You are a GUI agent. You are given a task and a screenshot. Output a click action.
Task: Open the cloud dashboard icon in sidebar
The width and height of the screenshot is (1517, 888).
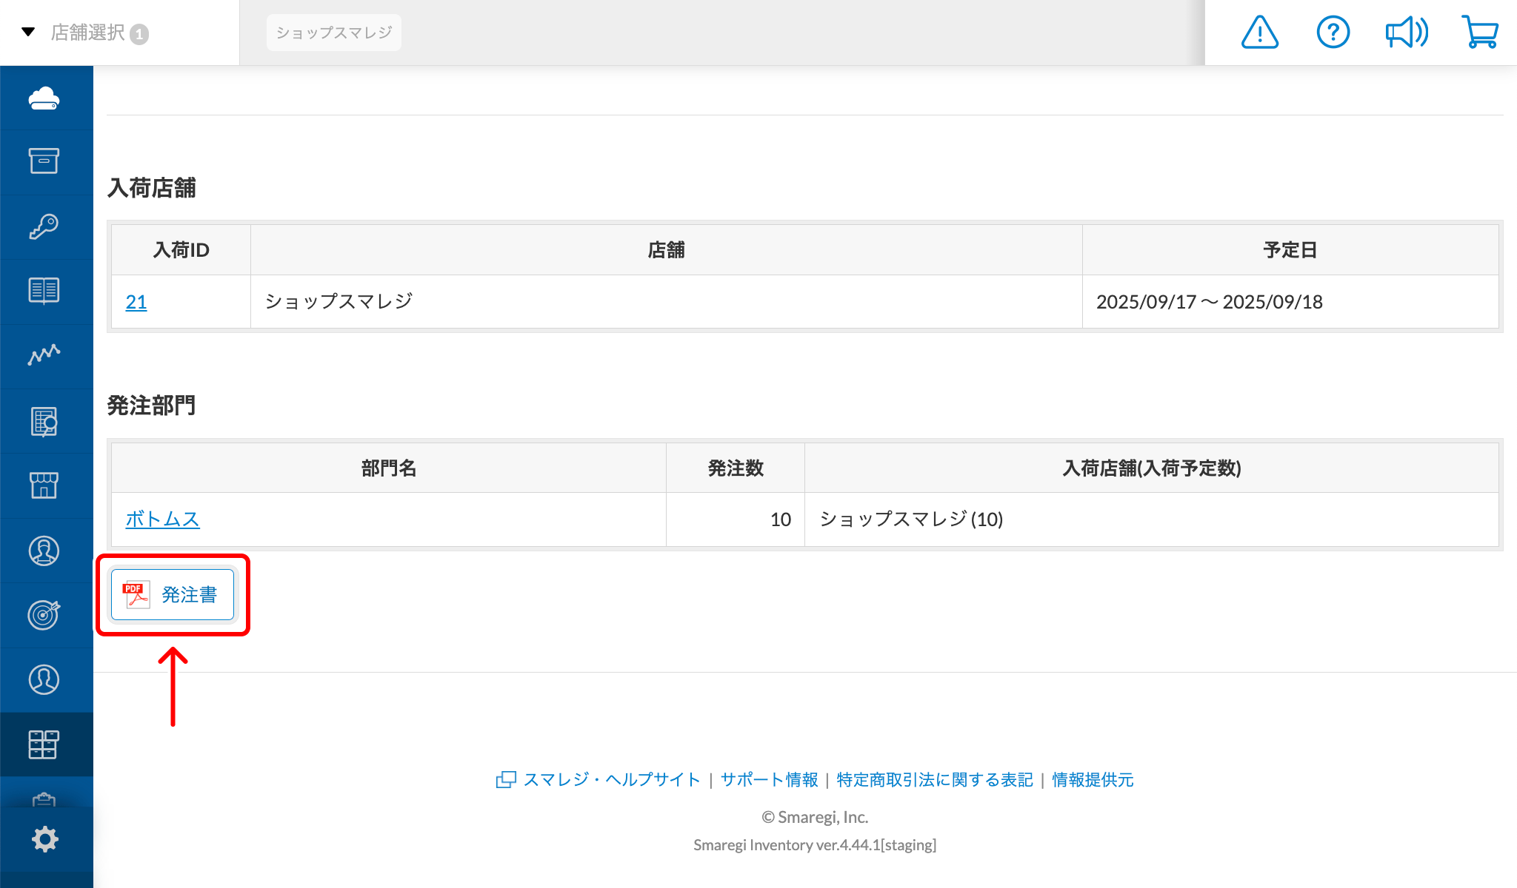[46, 97]
